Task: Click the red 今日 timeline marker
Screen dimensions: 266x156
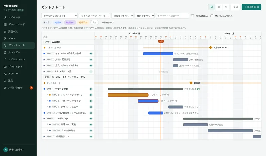Action: pyautogui.click(x=161, y=41)
